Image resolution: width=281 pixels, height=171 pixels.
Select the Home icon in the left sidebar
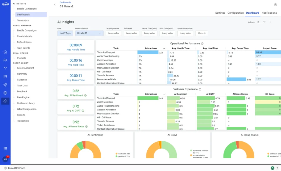pyautogui.click(x=5, y=52)
